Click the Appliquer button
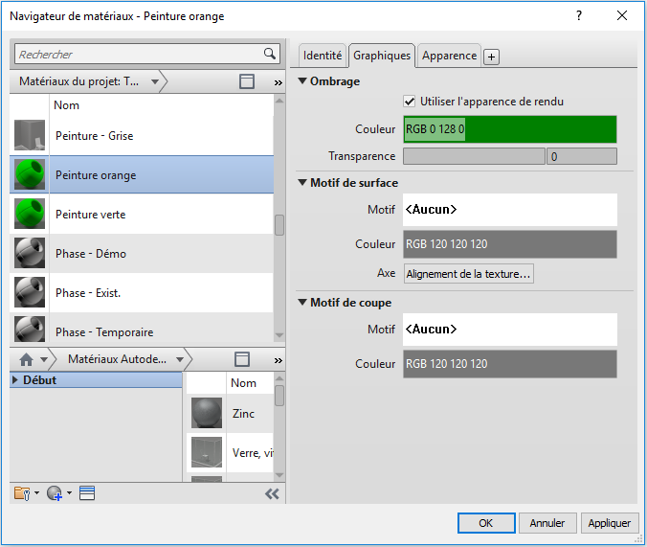This screenshot has height=547, width=647. click(609, 523)
